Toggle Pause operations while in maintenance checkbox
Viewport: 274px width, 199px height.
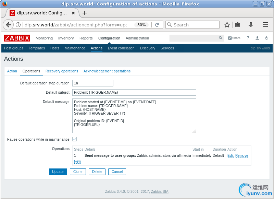click(x=74, y=139)
